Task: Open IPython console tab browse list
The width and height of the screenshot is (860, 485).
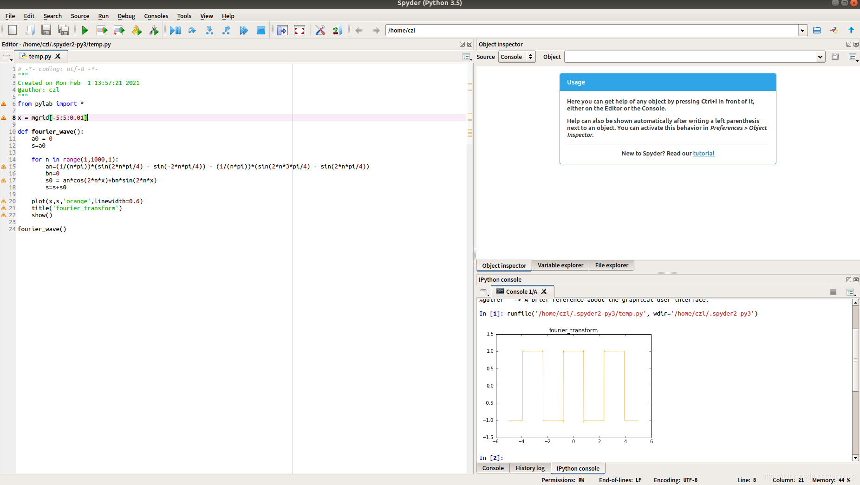Action: pos(483,292)
